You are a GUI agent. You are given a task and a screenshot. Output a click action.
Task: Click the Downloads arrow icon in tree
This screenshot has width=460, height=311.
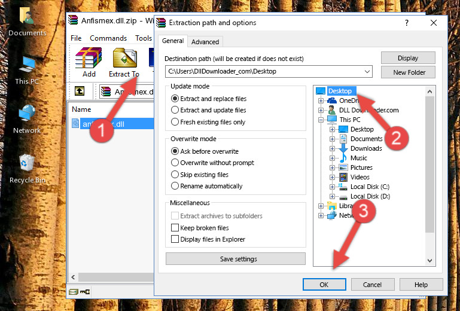pyautogui.click(x=343, y=148)
